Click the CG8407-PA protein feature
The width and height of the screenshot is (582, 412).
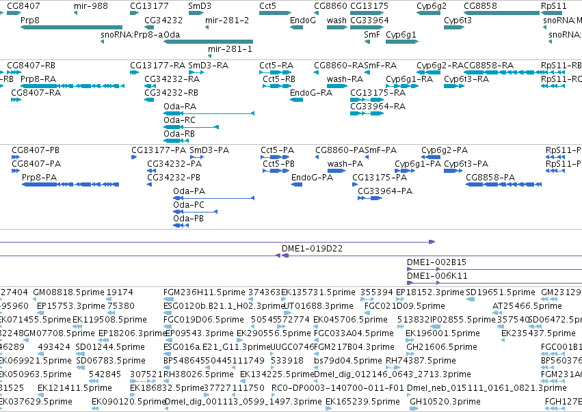16,171
